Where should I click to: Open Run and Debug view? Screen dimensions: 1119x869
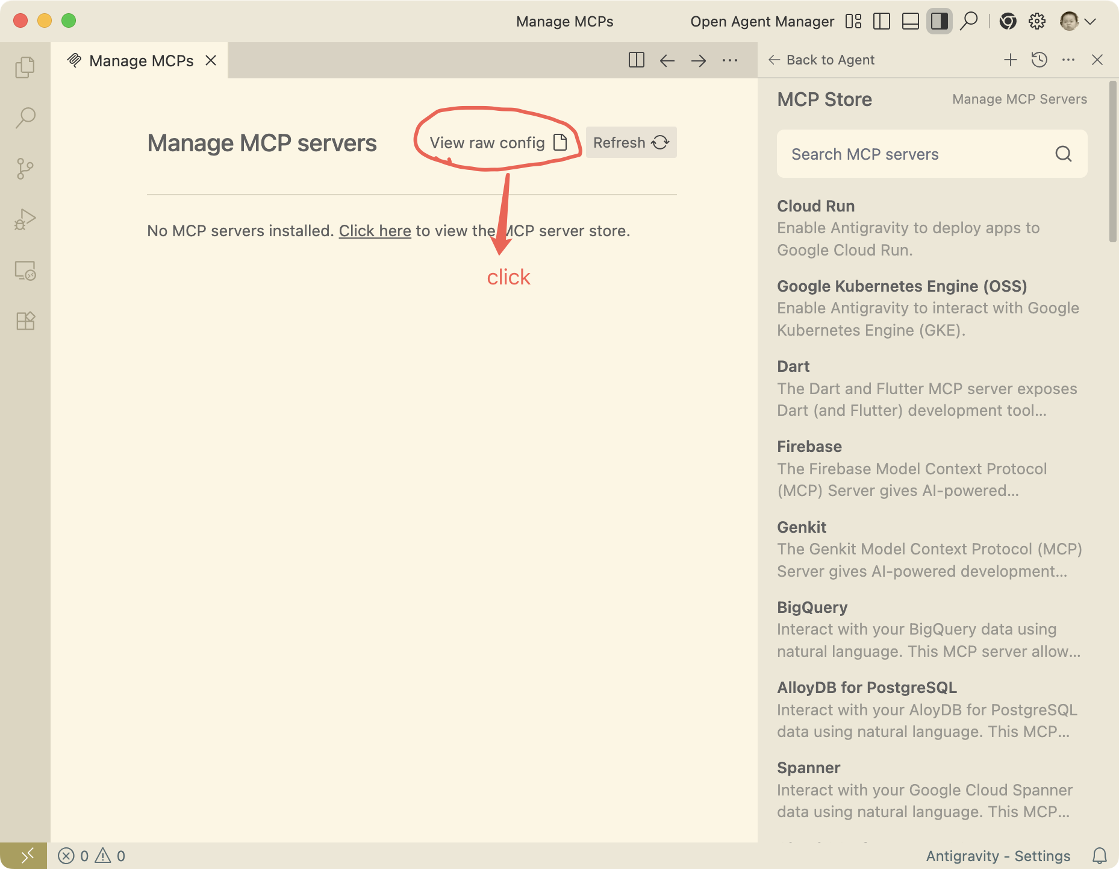(25, 219)
